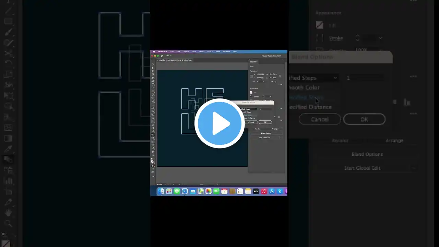Switch to the Properties panel tab
The image size is (439, 247).
point(253,62)
